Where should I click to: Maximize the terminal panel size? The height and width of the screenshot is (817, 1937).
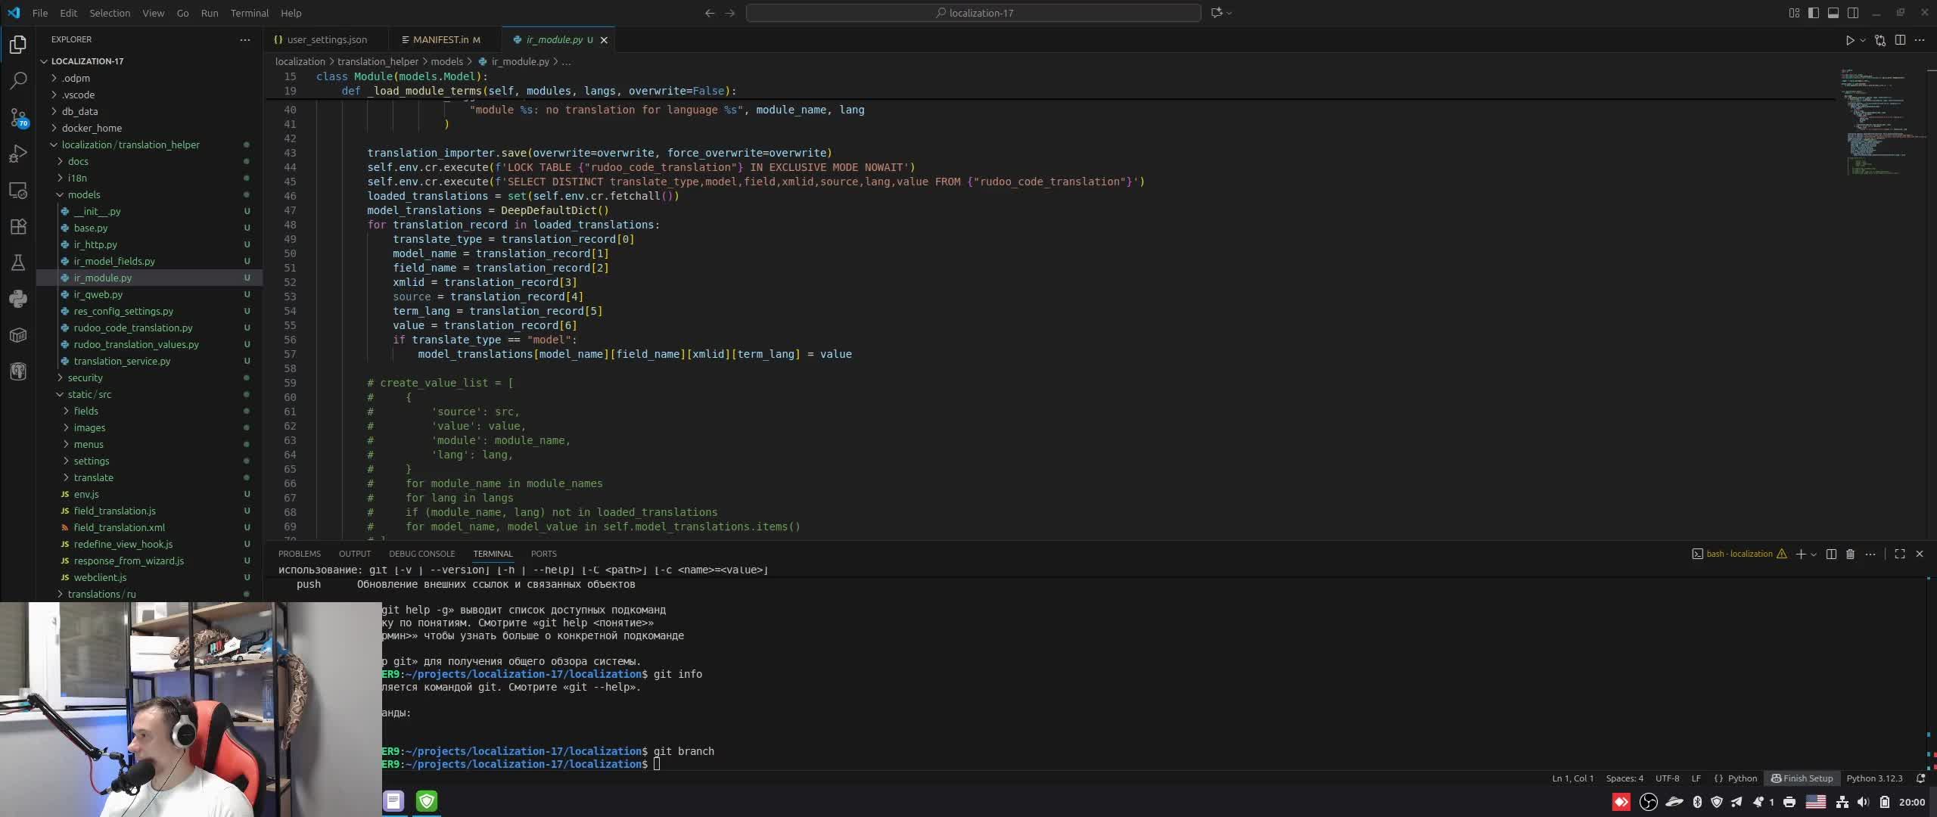coord(1899,555)
